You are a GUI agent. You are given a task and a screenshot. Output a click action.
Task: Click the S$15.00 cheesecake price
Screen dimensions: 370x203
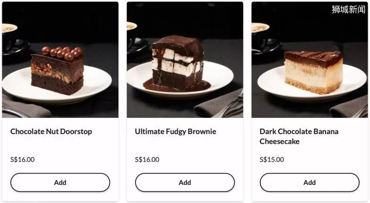coord(272,160)
